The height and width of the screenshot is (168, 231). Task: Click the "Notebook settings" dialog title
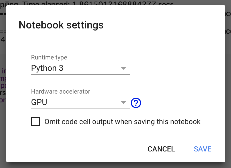(x=61, y=25)
